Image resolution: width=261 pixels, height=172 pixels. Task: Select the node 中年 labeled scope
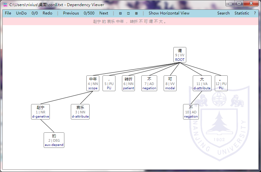[93, 83]
